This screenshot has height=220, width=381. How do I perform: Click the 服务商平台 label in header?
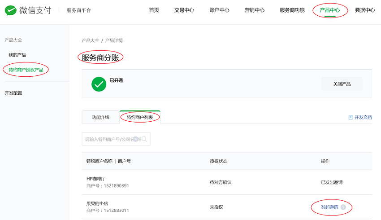[x=78, y=10]
